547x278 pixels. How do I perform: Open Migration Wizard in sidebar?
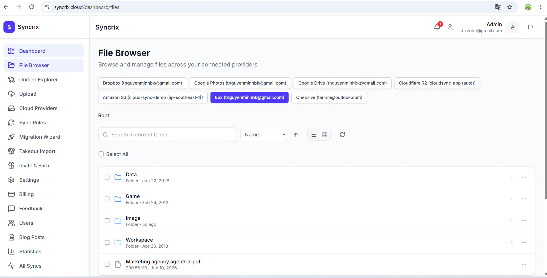[x=43, y=137]
